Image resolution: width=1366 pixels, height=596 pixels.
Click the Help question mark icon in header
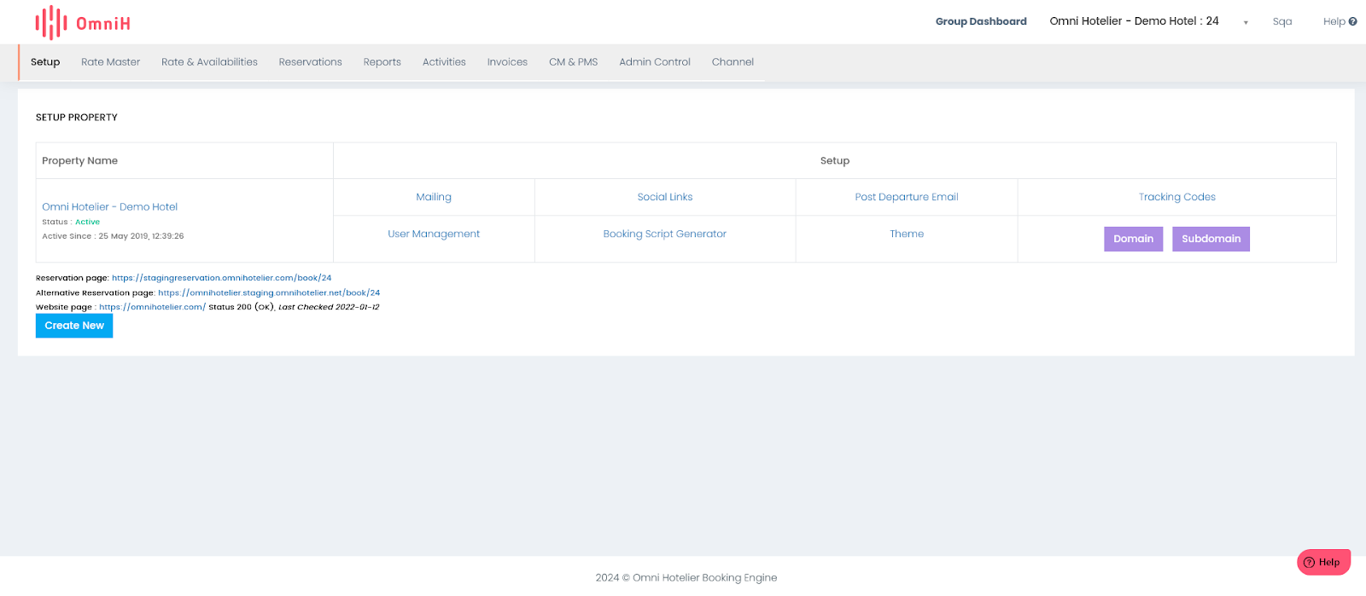(x=1352, y=21)
